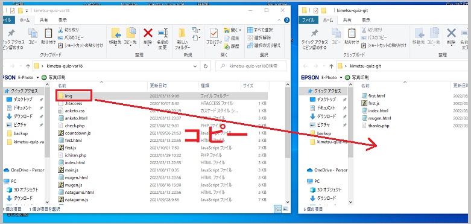Open 3D オブジェクト in kimetsu-quiz-git sidebar
This screenshot has width=471, height=224.
pyautogui.click(x=329, y=190)
